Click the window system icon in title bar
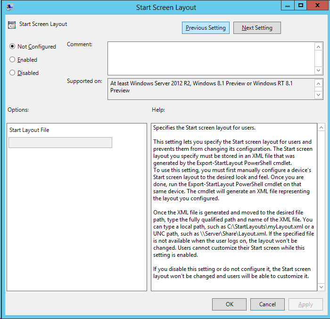This screenshot has width=330, height=319. (x=9, y=7)
